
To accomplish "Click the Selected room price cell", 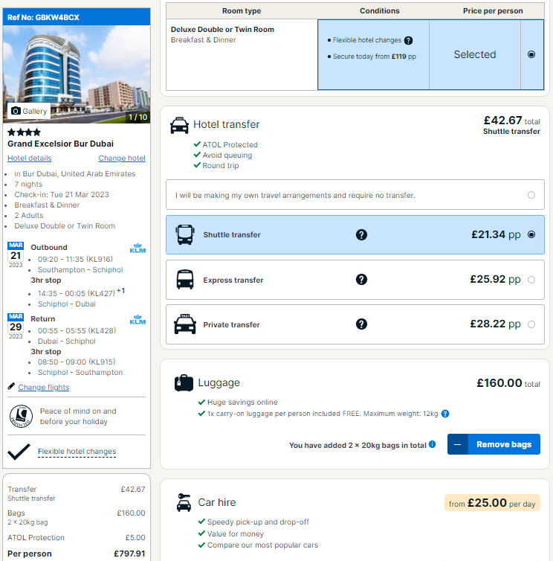I will coord(475,54).
